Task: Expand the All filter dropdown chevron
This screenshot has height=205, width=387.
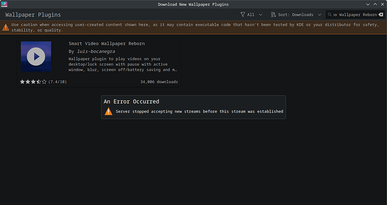Action: (260, 15)
